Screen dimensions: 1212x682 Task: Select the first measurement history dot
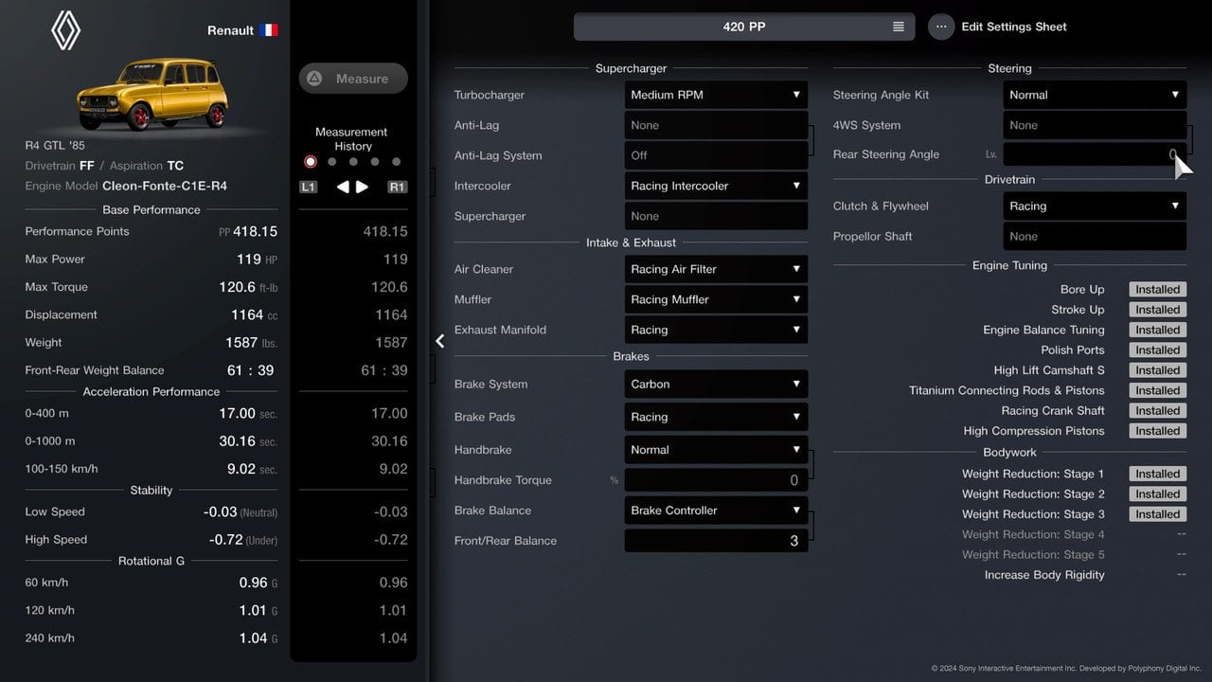point(310,162)
